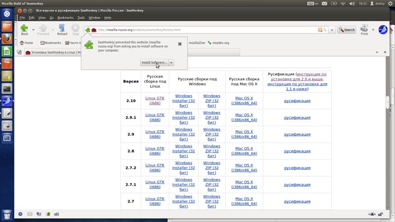The width and height of the screenshot is (395, 222).
Task: Open the Forward button history dropdown arrow
Action: coord(53,30)
